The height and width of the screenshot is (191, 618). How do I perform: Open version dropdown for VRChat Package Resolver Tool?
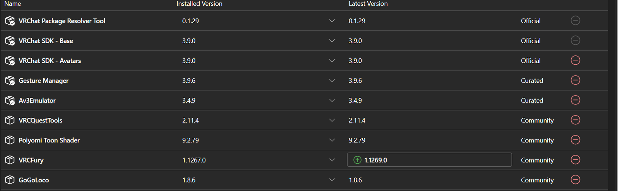[332, 21]
